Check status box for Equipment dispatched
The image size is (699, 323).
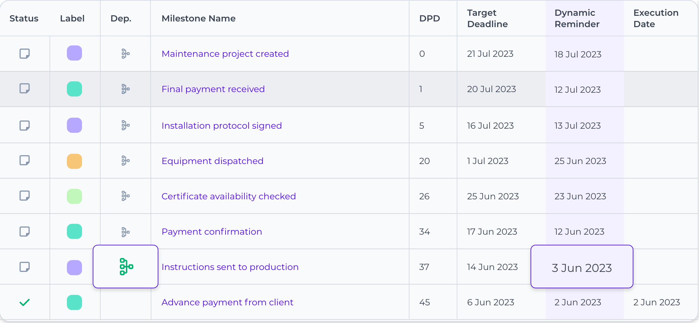point(25,160)
